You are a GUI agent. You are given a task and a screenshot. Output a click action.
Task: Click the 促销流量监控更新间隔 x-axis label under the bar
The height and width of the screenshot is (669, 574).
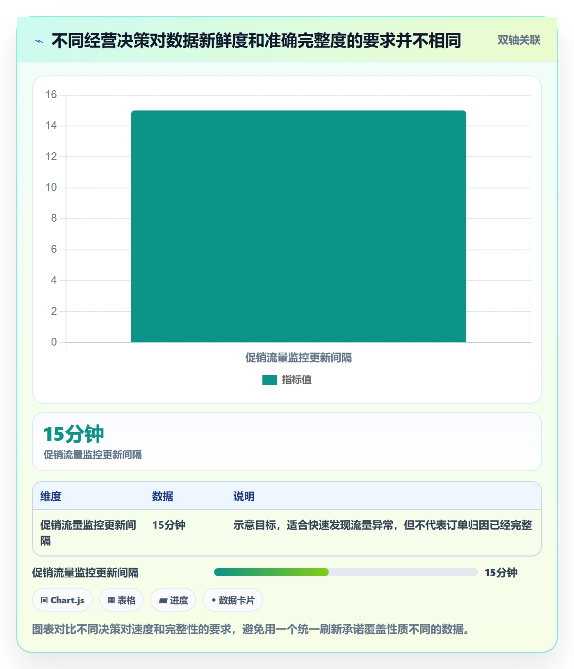click(298, 358)
